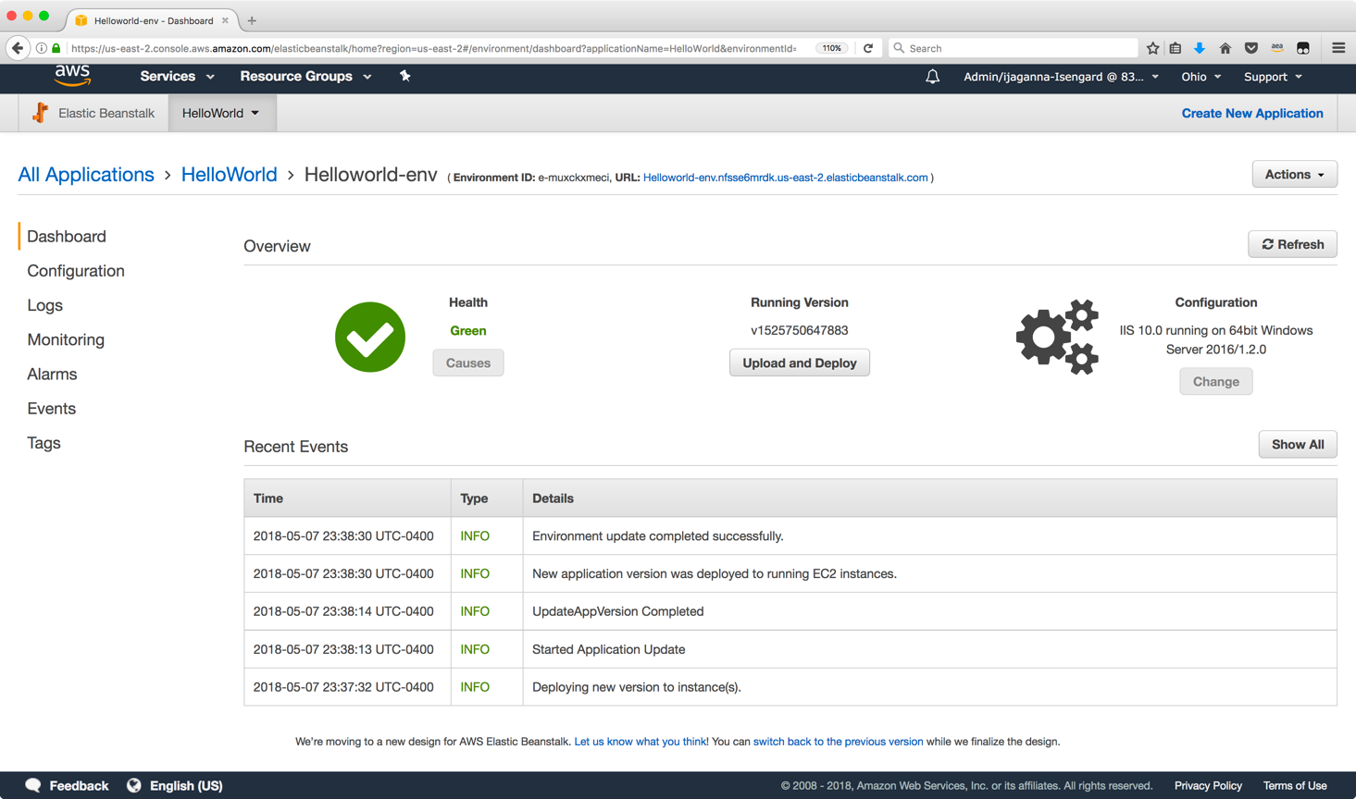Click the Change configuration button

(x=1216, y=381)
